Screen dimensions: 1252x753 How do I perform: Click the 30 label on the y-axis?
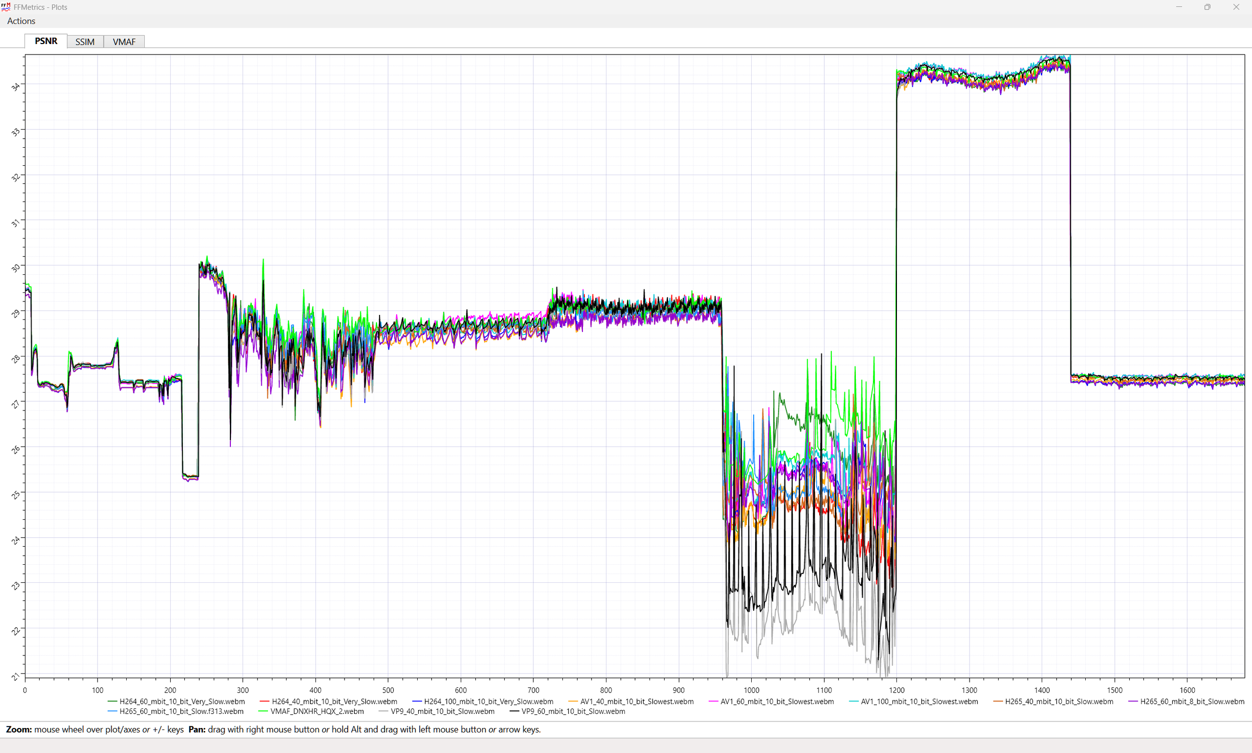pos(16,267)
